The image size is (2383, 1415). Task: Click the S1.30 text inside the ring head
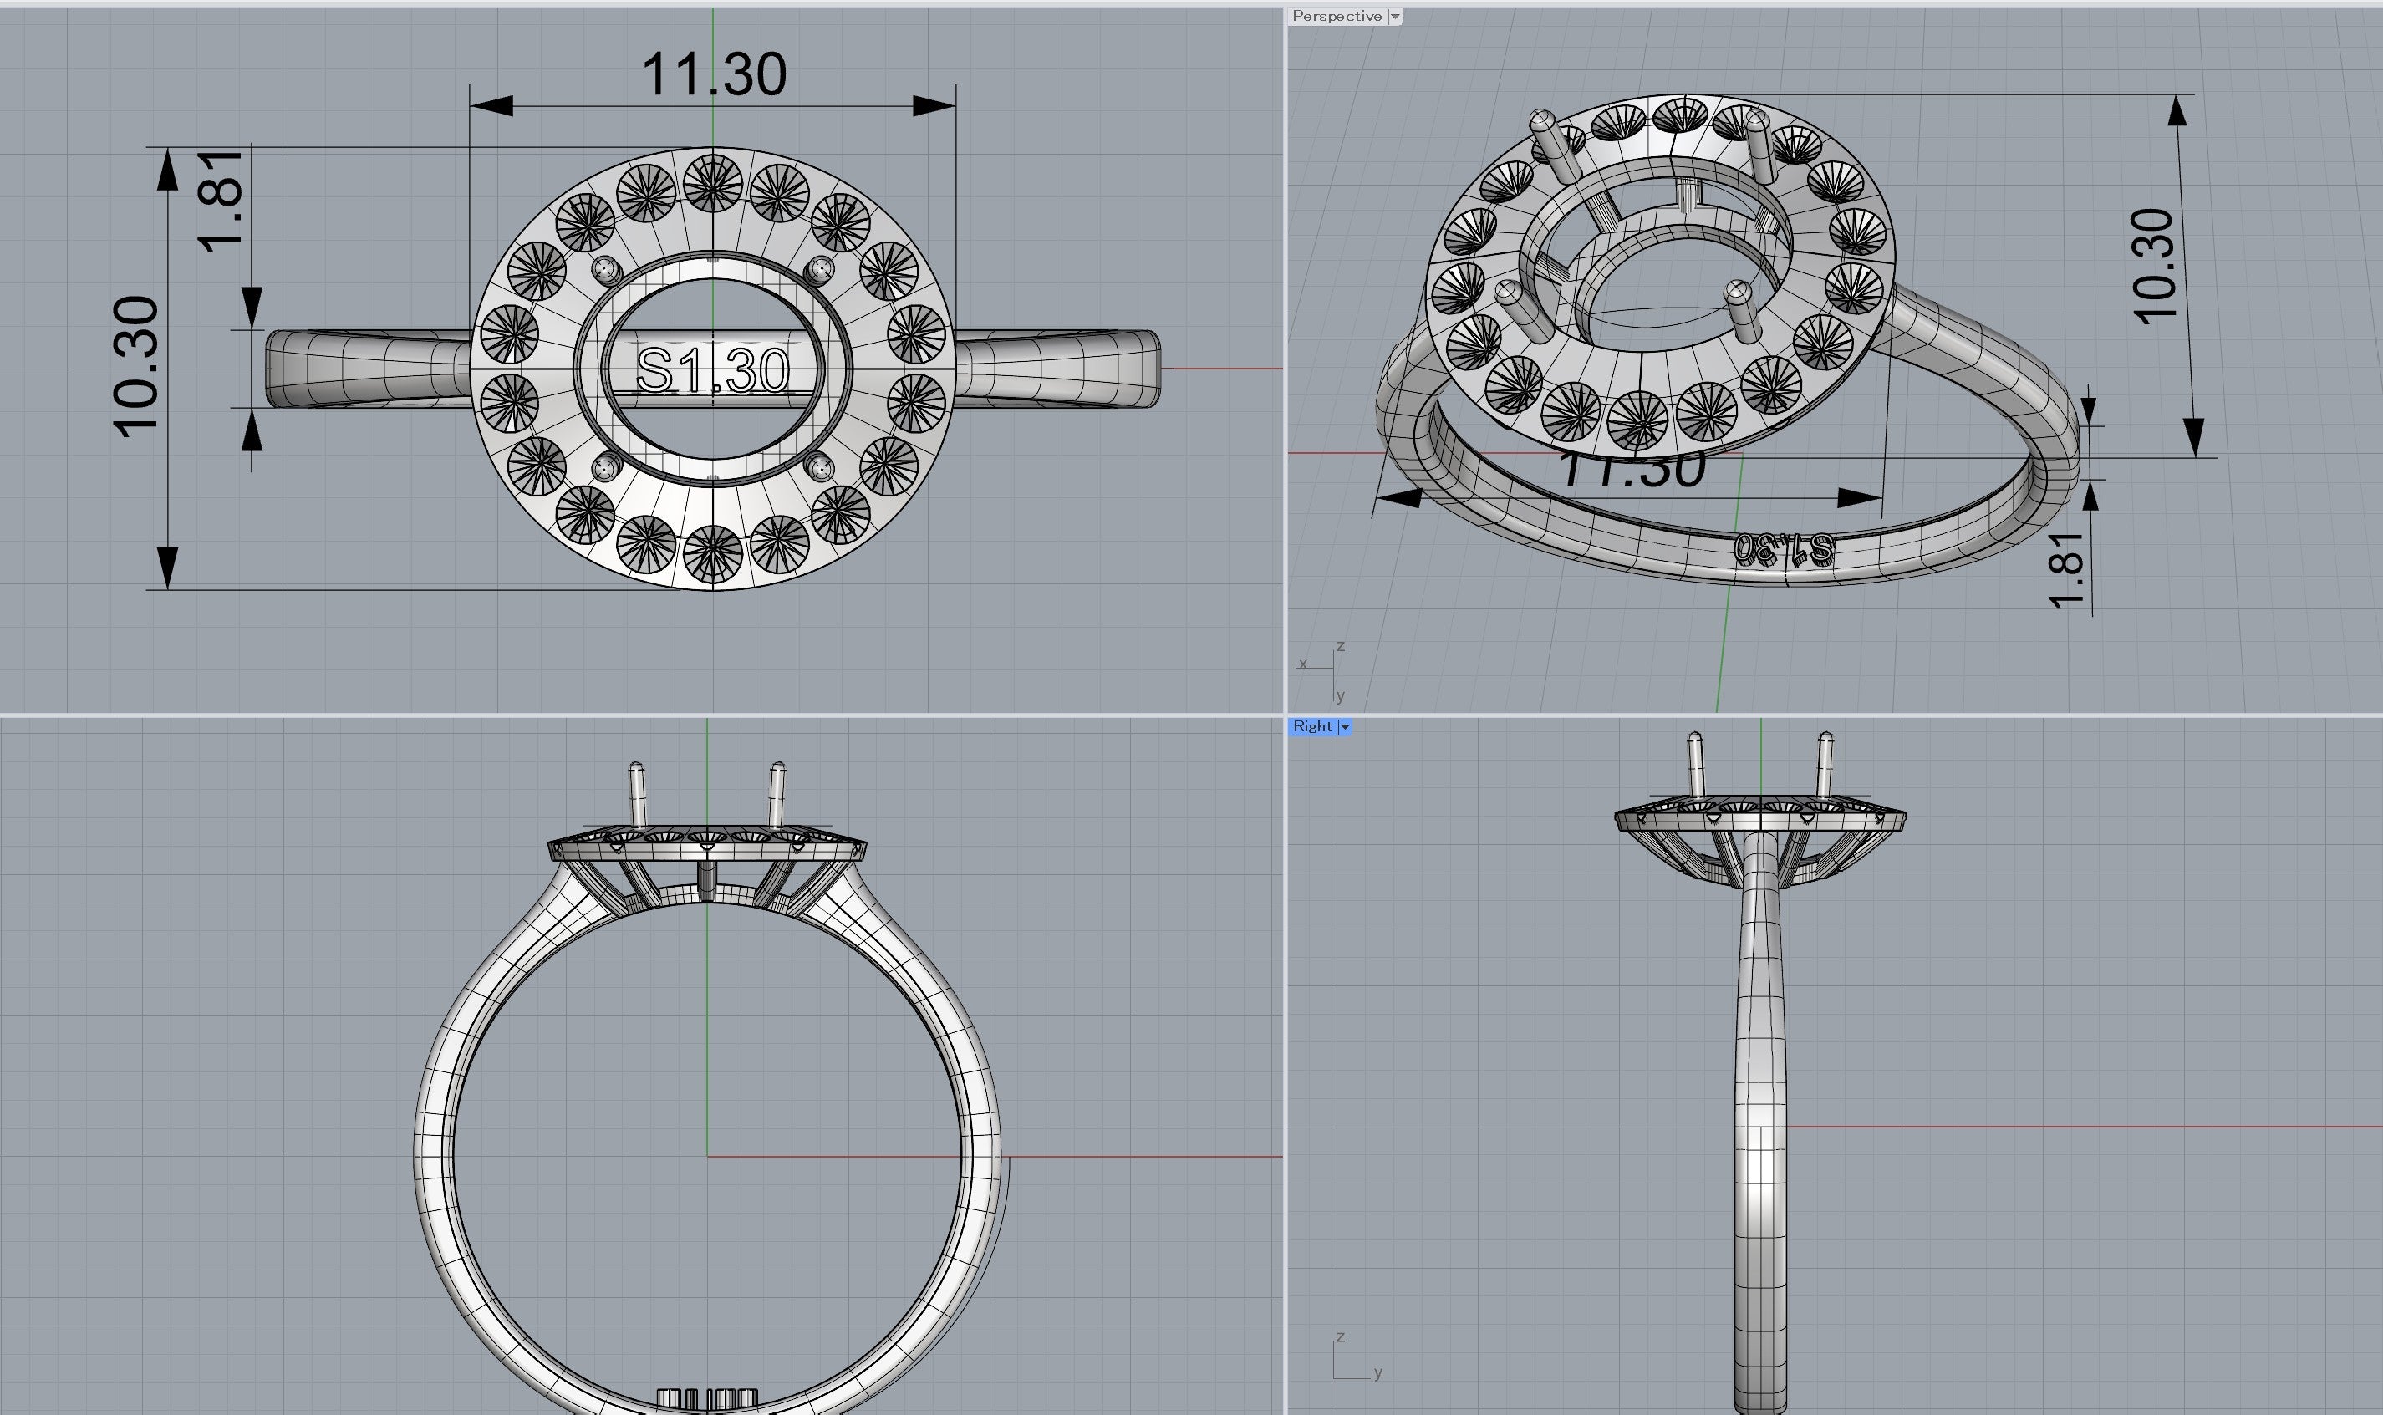712,371
